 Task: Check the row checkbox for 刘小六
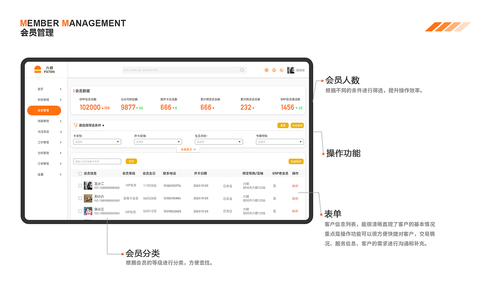80,198
